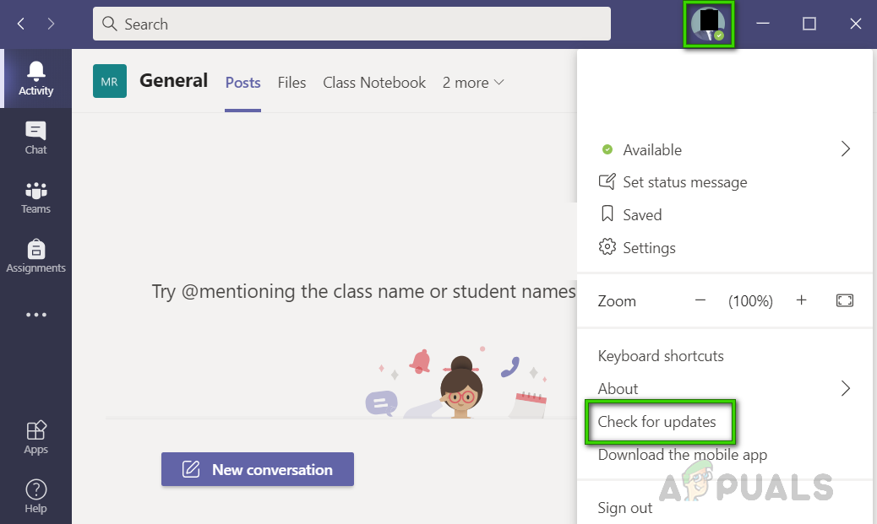Screen dimensions: 877x524
Task: Click the profile avatar picture
Action: 708,24
